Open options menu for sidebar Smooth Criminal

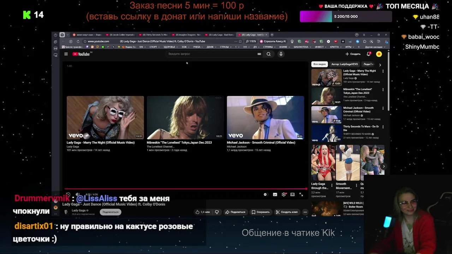tap(383, 108)
